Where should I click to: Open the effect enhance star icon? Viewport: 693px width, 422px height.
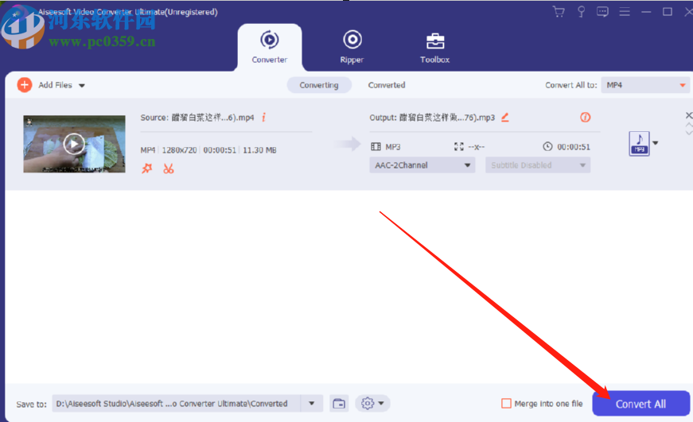pos(146,168)
